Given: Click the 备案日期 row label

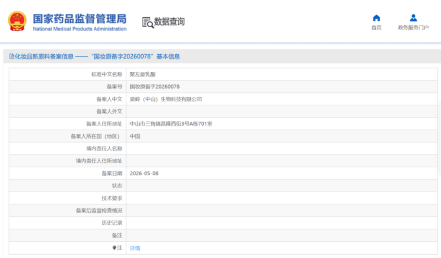Looking at the screenshot, I should tap(111, 173).
